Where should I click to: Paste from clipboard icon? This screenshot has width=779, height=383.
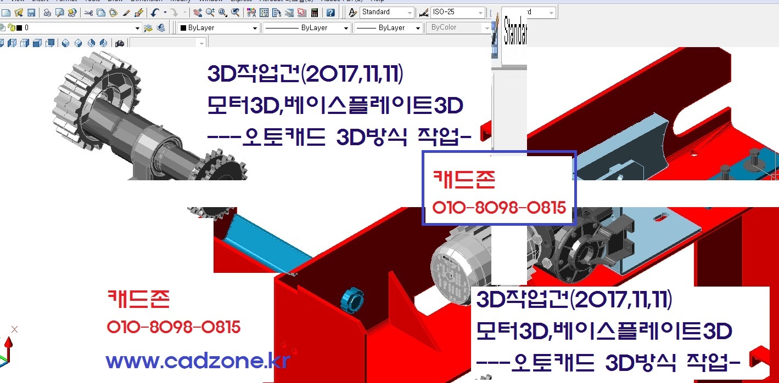(x=113, y=13)
